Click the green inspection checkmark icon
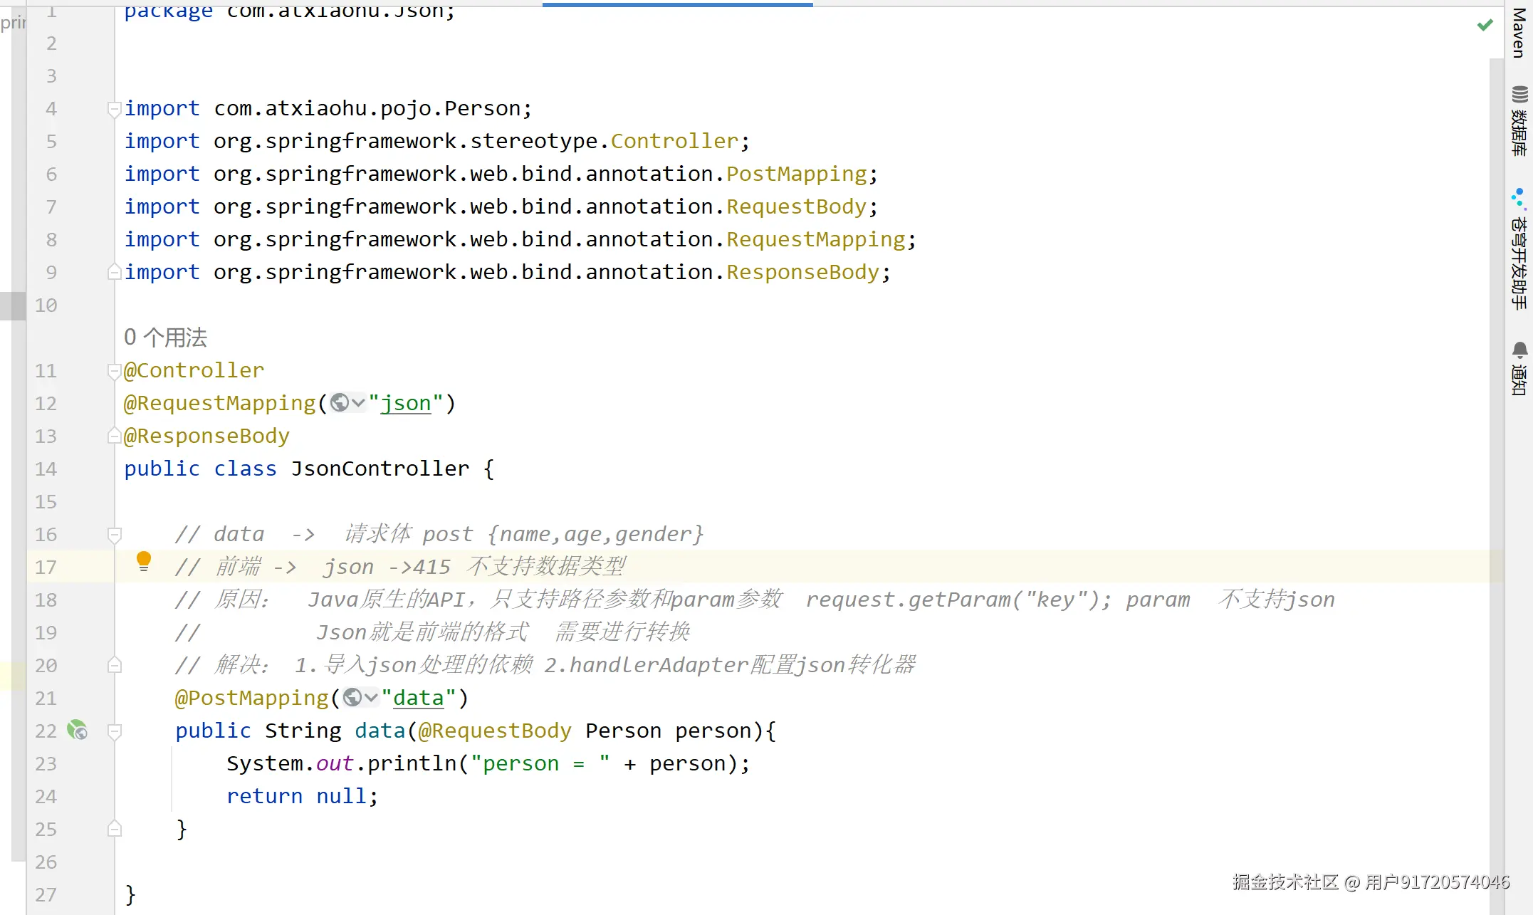The width and height of the screenshot is (1533, 915). 1485,26
